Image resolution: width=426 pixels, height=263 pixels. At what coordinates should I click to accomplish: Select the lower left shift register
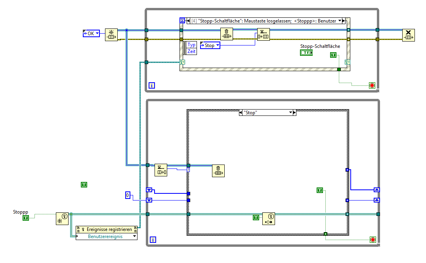(x=149, y=200)
